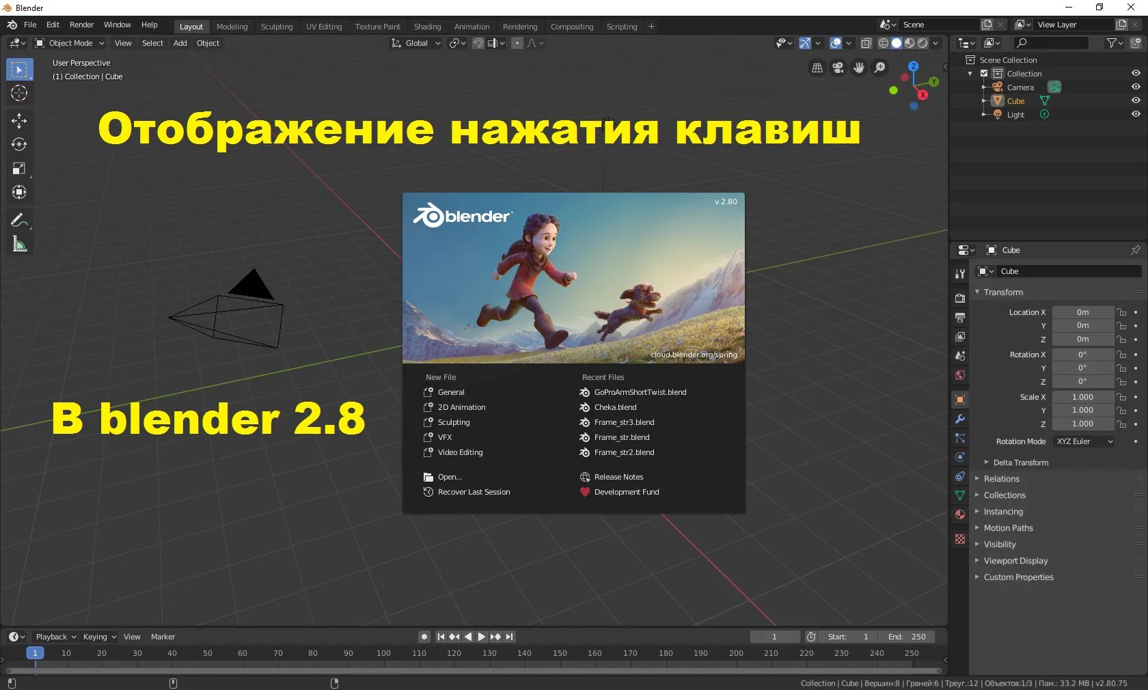Open the Release Notes link

coord(612,477)
